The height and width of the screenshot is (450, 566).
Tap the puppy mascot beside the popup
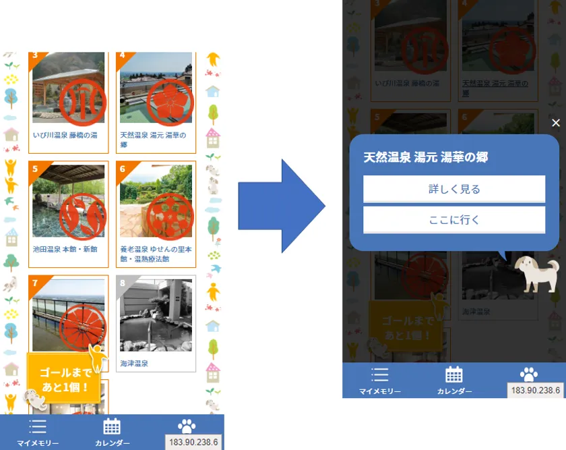point(537,274)
